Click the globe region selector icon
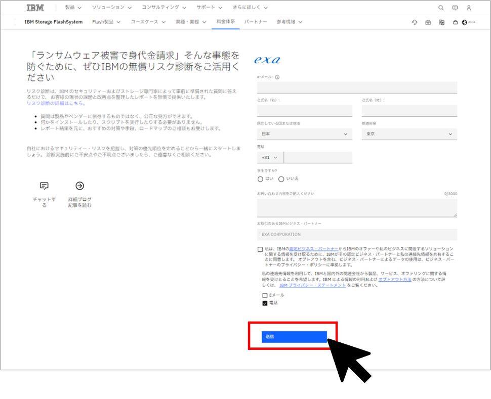This screenshot has width=491, height=399. pos(465,22)
